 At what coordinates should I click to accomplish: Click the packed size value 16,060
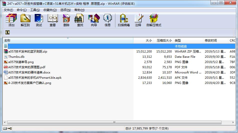(167, 83)
